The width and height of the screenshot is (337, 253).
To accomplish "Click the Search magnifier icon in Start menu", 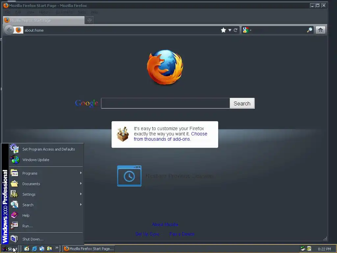I will (x=14, y=205).
